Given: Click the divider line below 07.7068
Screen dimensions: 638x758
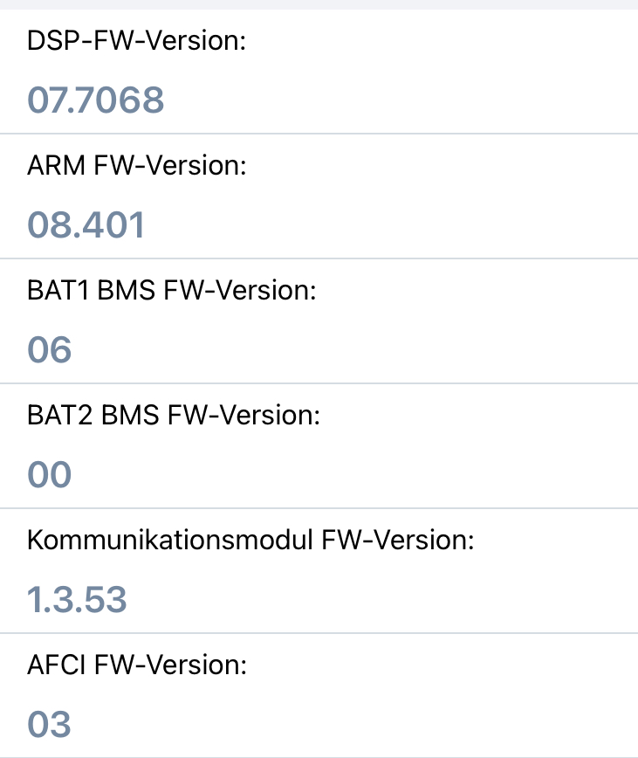Looking at the screenshot, I should [319, 134].
